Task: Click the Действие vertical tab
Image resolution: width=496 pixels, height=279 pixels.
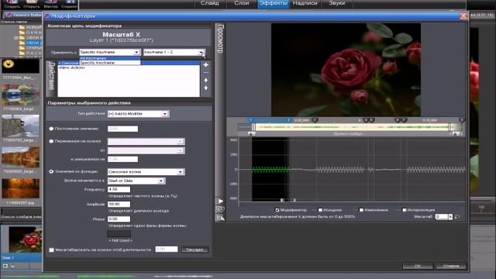Action: pyautogui.click(x=52, y=78)
